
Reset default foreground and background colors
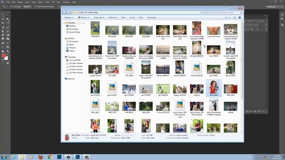click(3, 59)
